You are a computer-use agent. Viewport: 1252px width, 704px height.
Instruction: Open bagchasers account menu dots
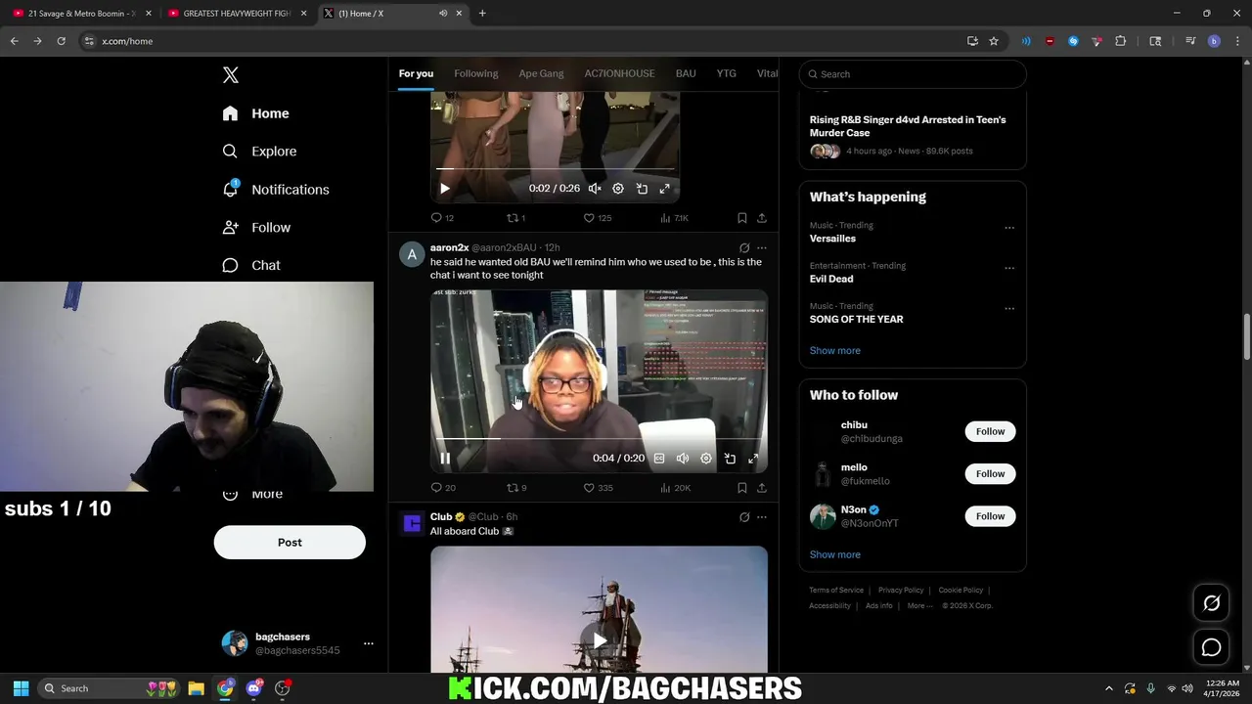(369, 643)
